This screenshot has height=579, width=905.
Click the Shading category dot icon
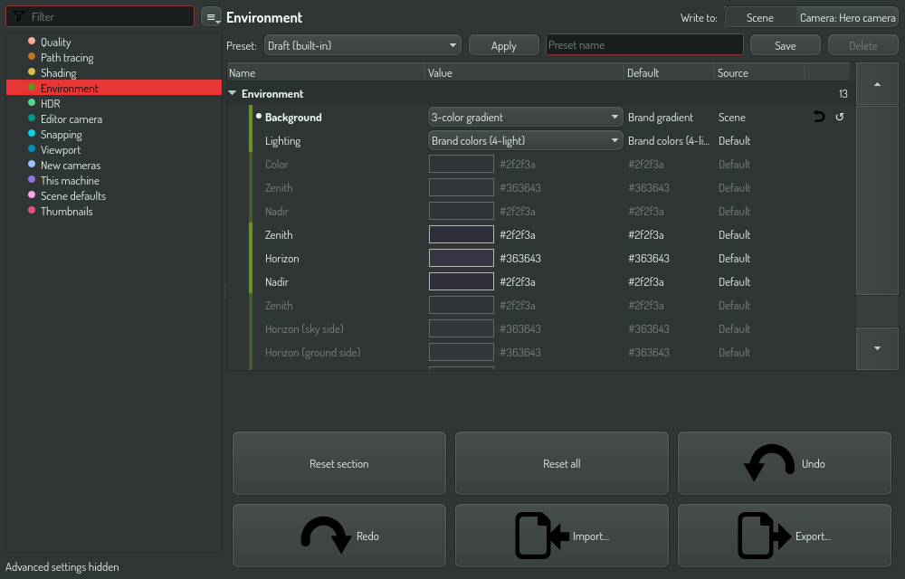(32, 72)
